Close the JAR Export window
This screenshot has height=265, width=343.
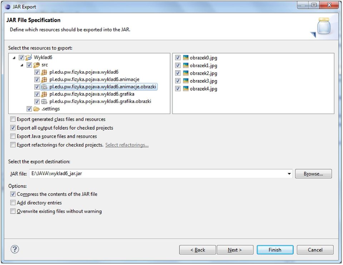(329, 5)
